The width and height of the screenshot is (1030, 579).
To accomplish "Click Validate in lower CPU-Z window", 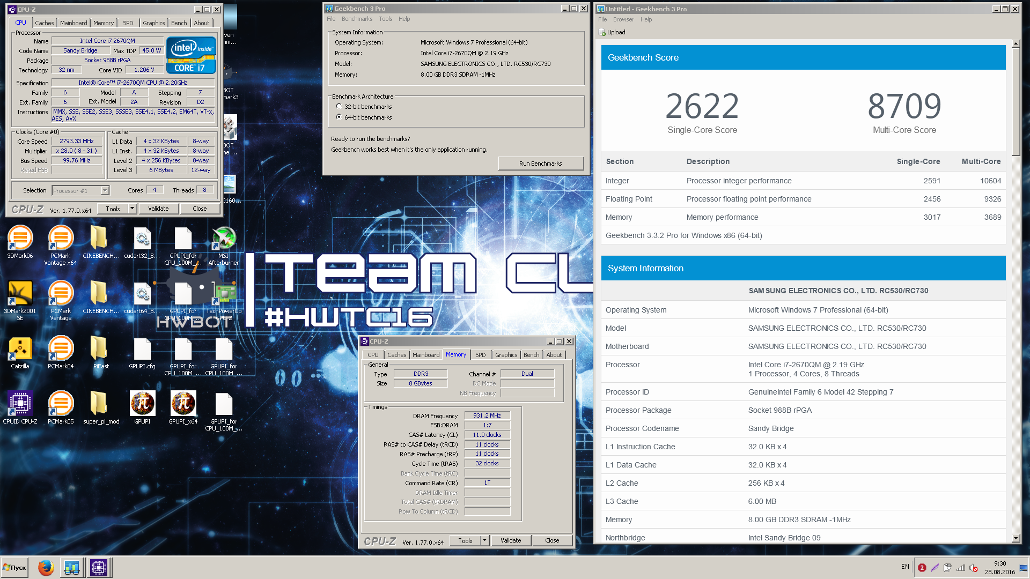I will (x=511, y=540).
